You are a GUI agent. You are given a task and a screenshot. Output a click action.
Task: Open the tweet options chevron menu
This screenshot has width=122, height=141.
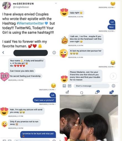tap(56, 3)
